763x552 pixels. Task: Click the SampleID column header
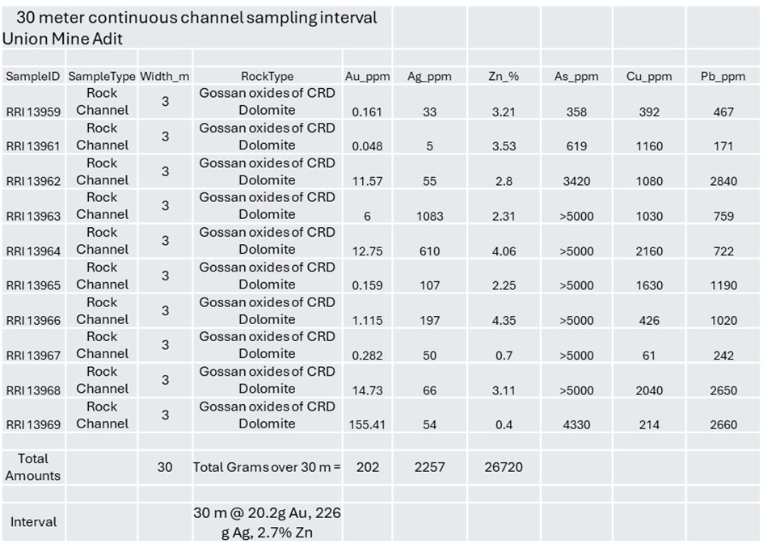click(33, 76)
